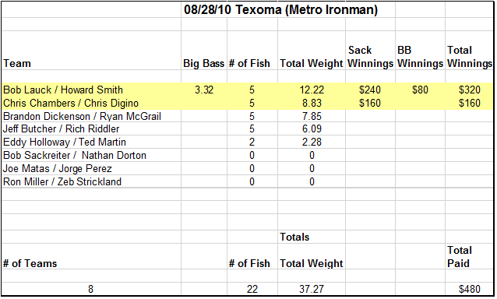Screen dimensions: 497x299
Task: Click the 37.27 total weight summary cell
Action: click(x=312, y=289)
